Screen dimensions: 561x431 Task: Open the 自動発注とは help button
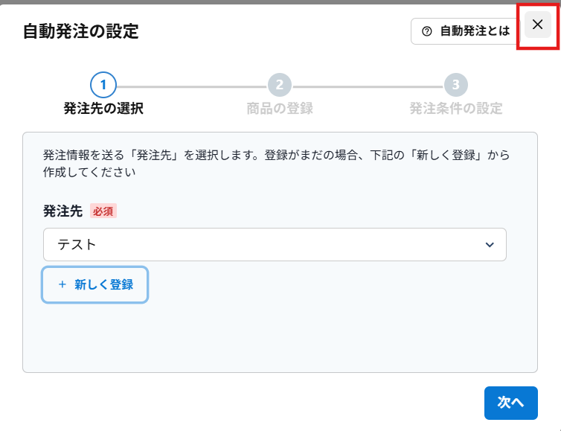click(x=464, y=31)
